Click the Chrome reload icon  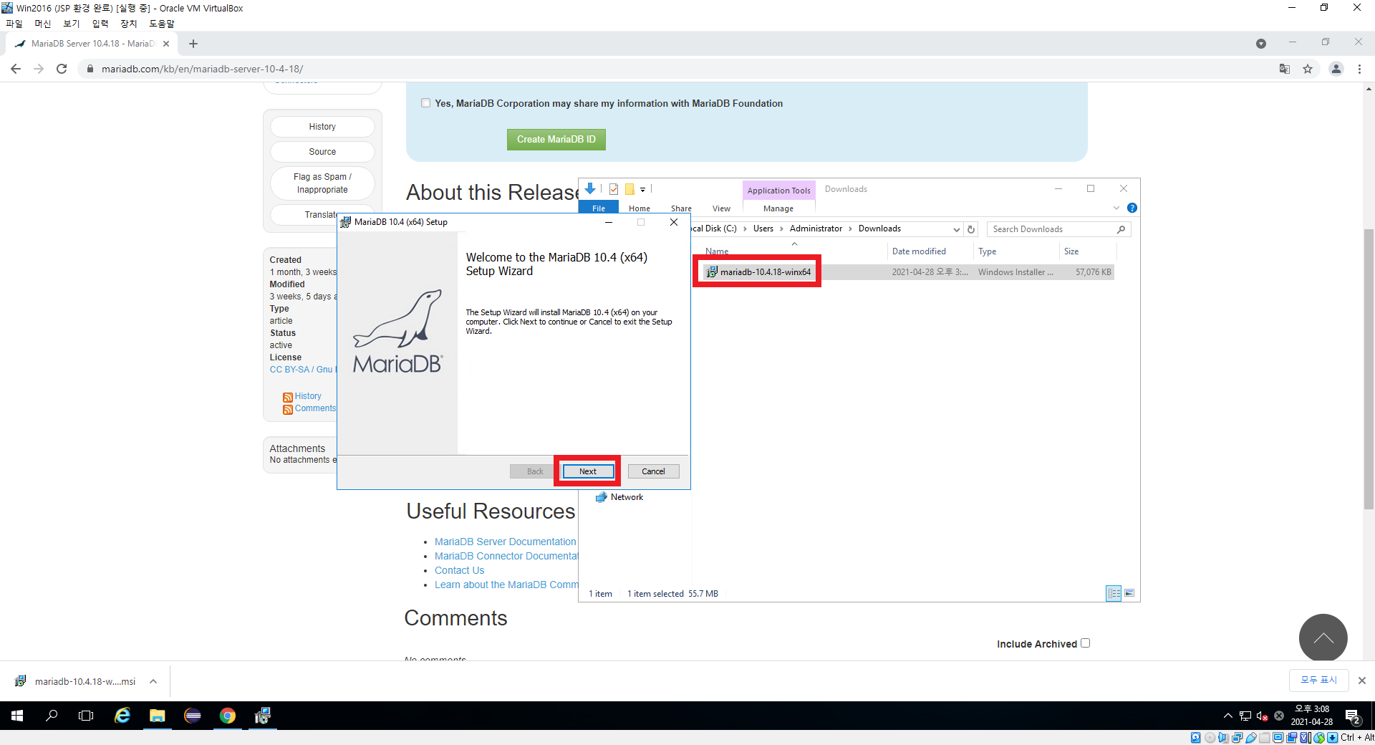[62, 69]
